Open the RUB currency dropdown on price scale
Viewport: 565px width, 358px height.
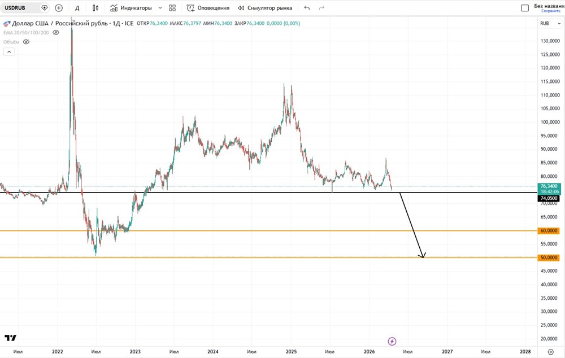coord(550,23)
